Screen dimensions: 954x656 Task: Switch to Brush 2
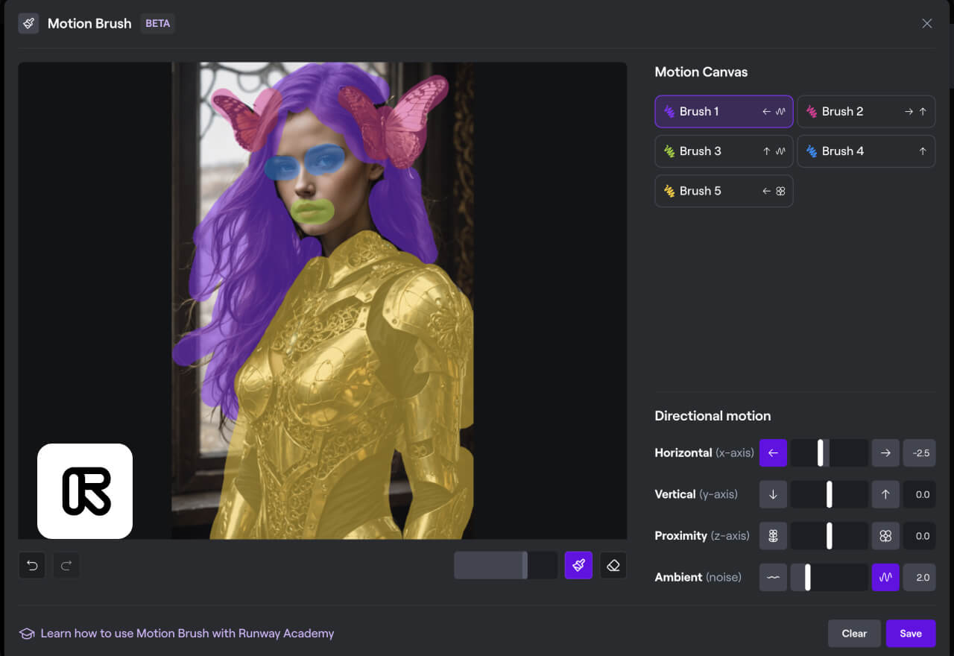[866, 112]
